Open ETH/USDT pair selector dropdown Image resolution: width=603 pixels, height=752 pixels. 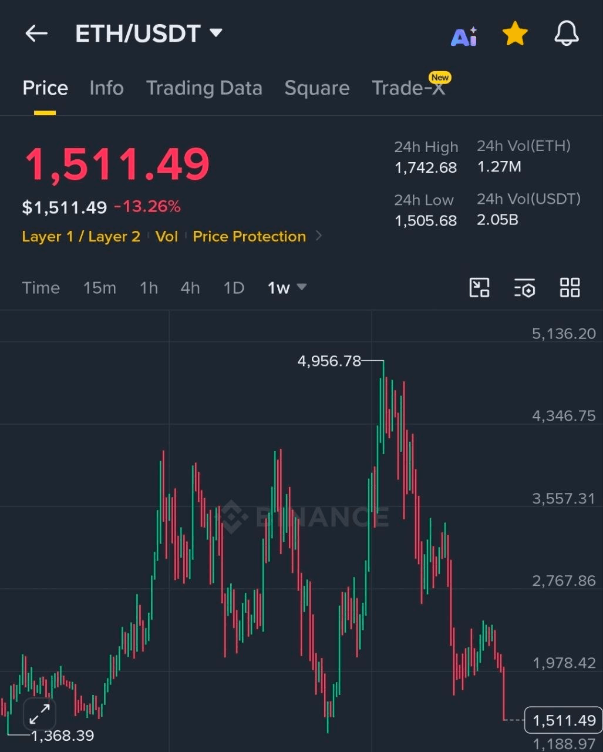149,33
